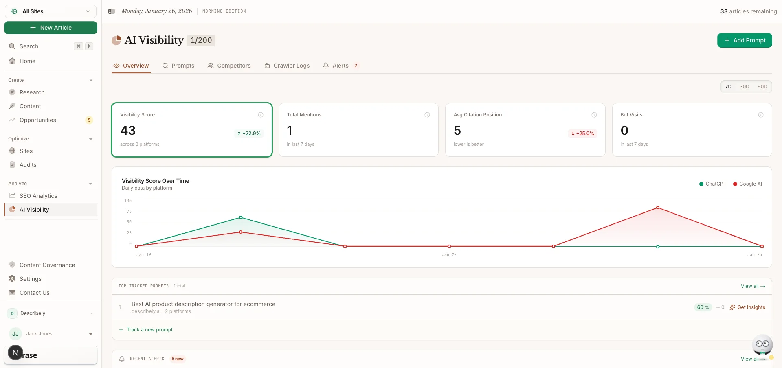Toggle ChatGPT legend color dot

tap(701, 184)
